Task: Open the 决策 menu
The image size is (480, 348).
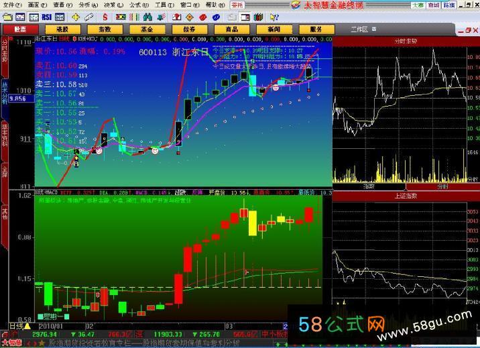Action: tap(113, 5)
